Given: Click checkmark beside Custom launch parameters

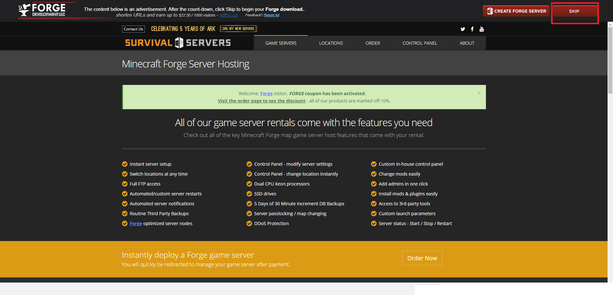Looking at the screenshot, I should point(374,214).
